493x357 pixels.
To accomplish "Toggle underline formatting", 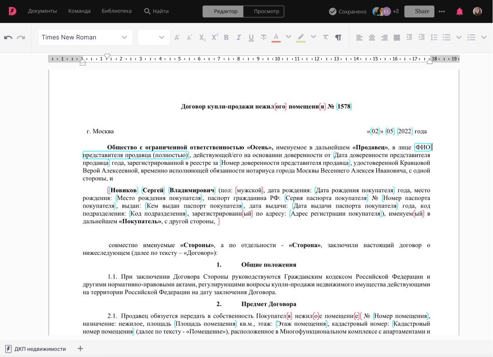I will coord(251,37).
